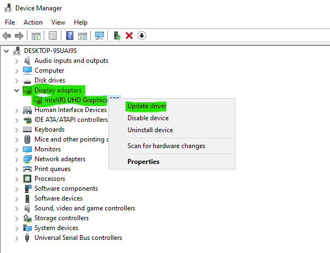Screen dimensions: 330x253
Task: Select the Intel(R) UHD Graphics text
Action: [76, 100]
